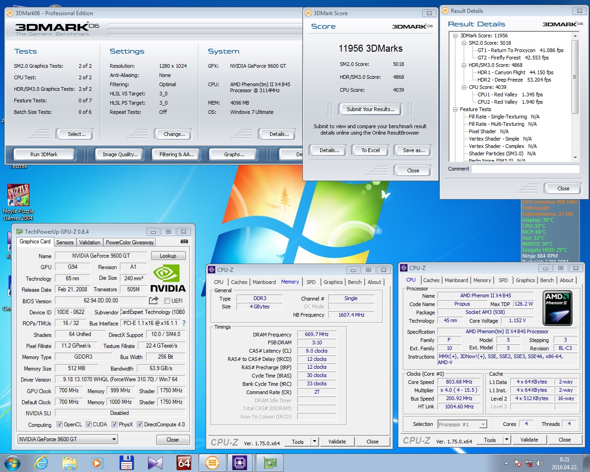
Task: Click Validate in the CPU-Z Timings window
Action: [x=337, y=442]
